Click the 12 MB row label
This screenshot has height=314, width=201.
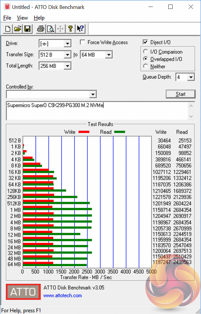point(14,235)
